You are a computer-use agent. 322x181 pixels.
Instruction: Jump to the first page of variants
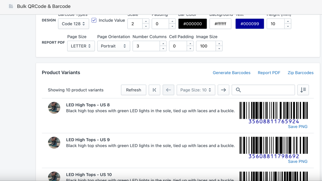coord(154,90)
